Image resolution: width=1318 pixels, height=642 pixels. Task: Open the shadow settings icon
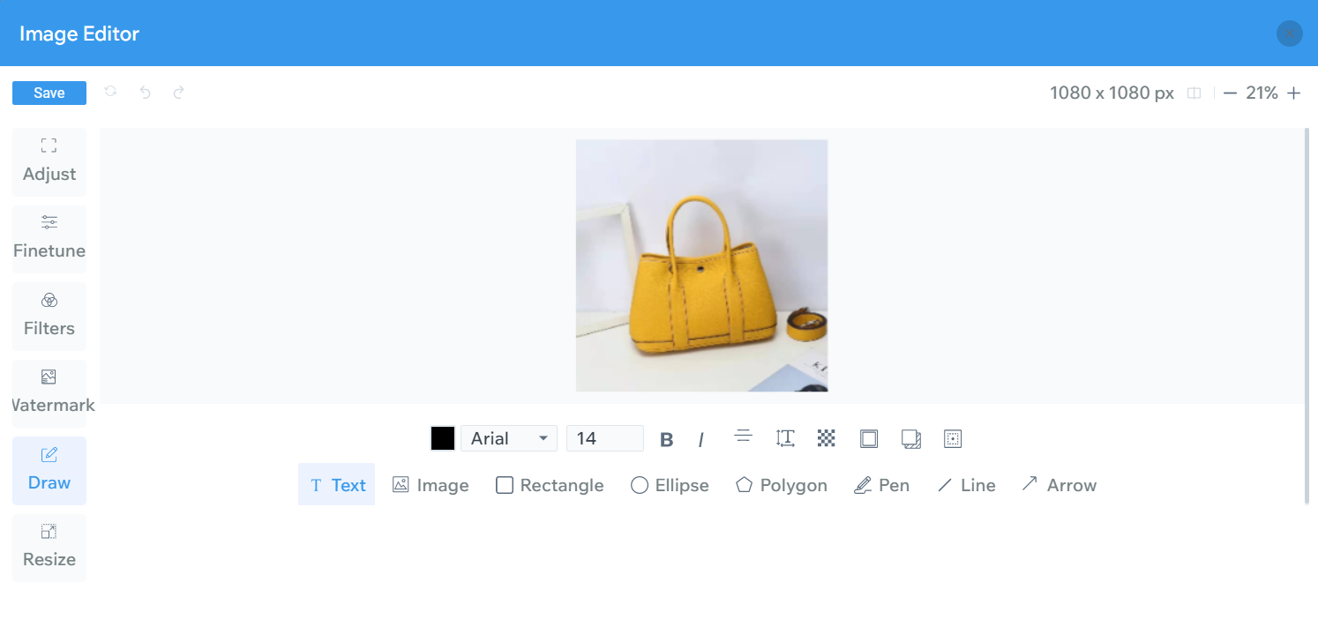point(910,438)
